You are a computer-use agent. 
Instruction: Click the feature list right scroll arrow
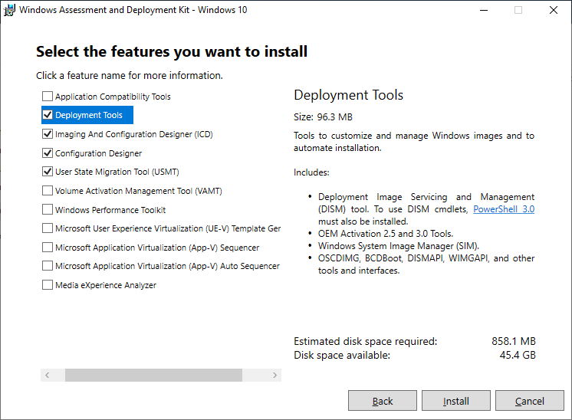[x=274, y=375]
